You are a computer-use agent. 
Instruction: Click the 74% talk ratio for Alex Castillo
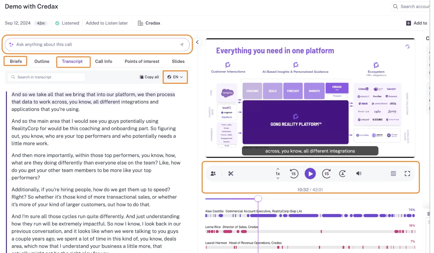411,210
